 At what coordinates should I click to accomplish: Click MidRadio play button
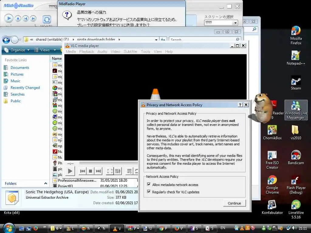(9, 19)
